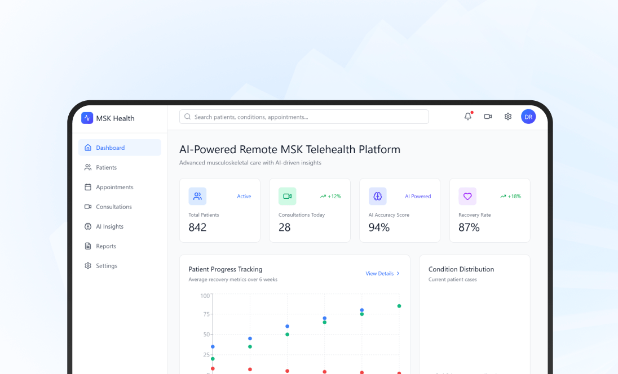Screen dimensions: 618x374
Task: Click the Reports document icon
Action: 88,246
